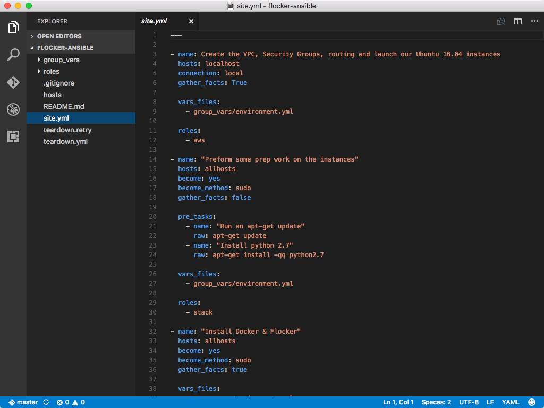The height and width of the screenshot is (408, 544).
Task: Open preview of site.yml
Action: 500,21
